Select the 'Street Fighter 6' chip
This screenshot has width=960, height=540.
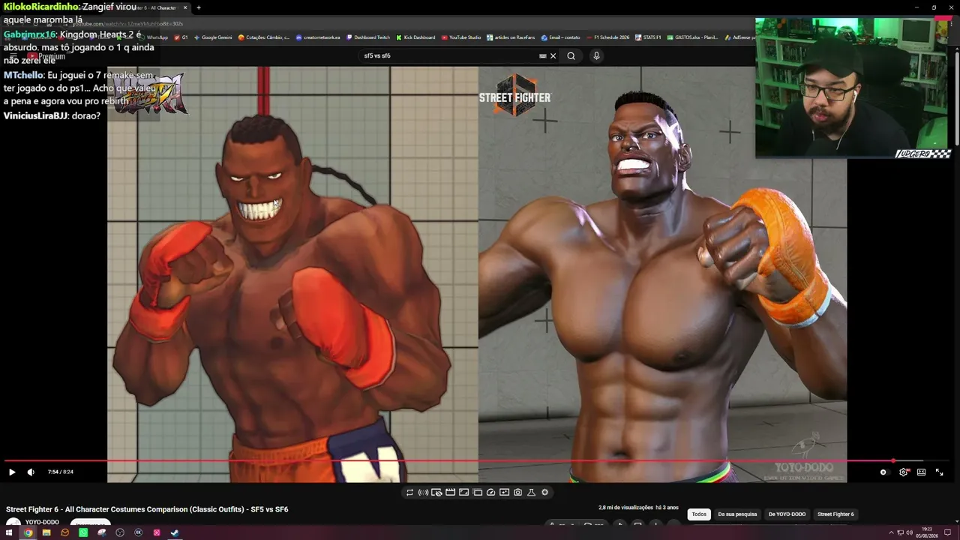835,514
